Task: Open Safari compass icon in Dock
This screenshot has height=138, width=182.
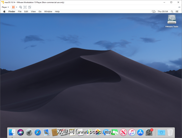Action: [38, 132]
